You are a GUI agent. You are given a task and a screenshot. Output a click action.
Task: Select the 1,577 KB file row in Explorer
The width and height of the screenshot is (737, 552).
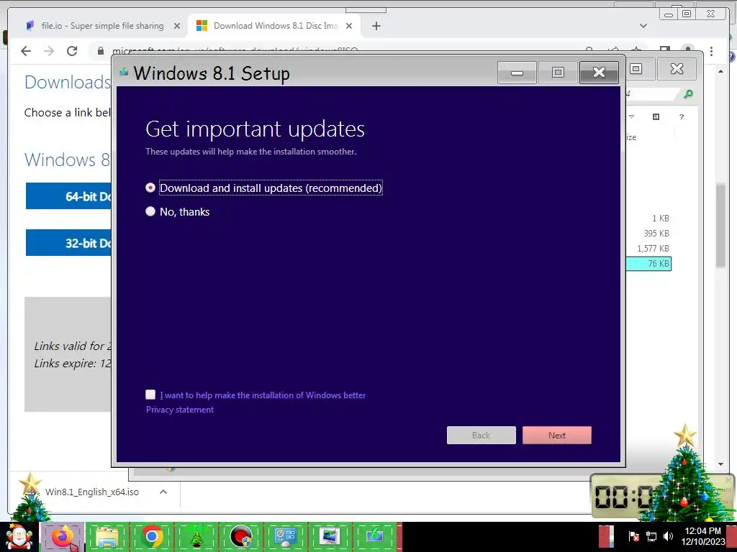pyautogui.click(x=648, y=248)
